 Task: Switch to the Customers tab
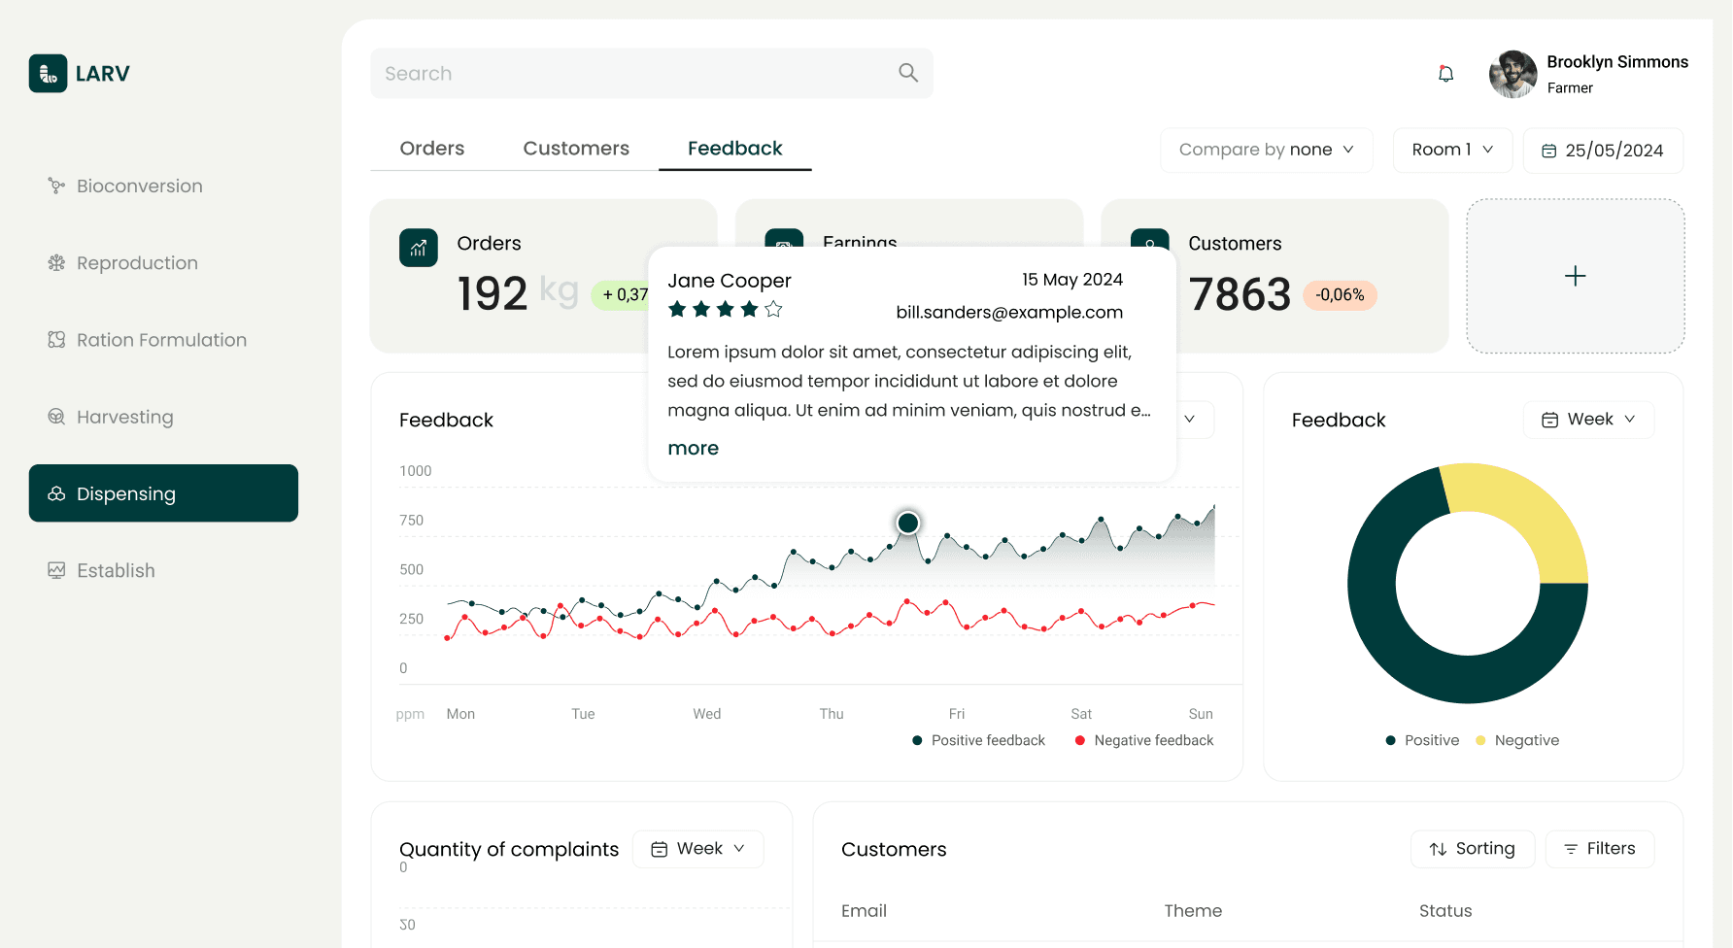pyautogui.click(x=576, y=149)
